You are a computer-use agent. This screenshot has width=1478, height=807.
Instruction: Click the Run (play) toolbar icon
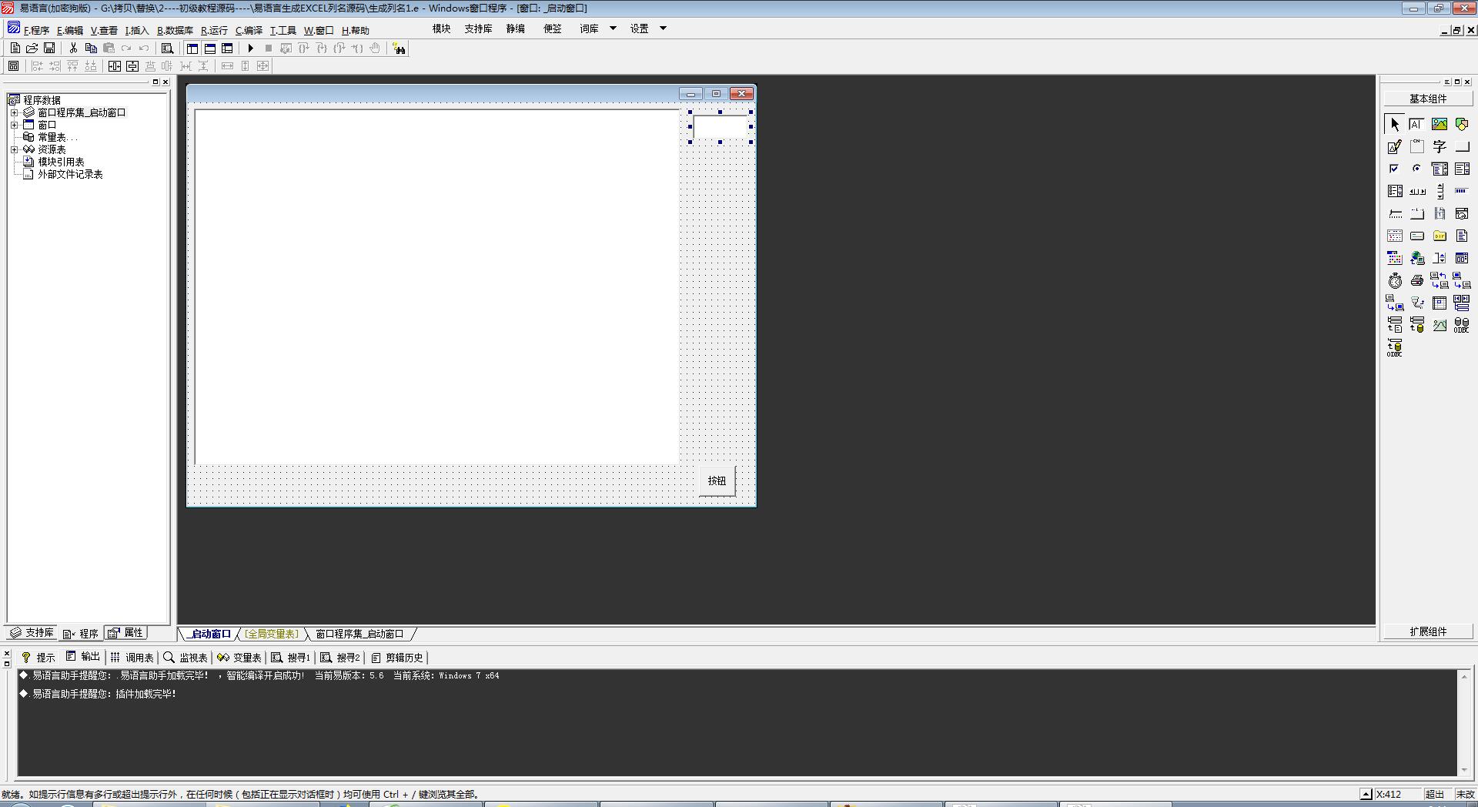coord(250,49)
